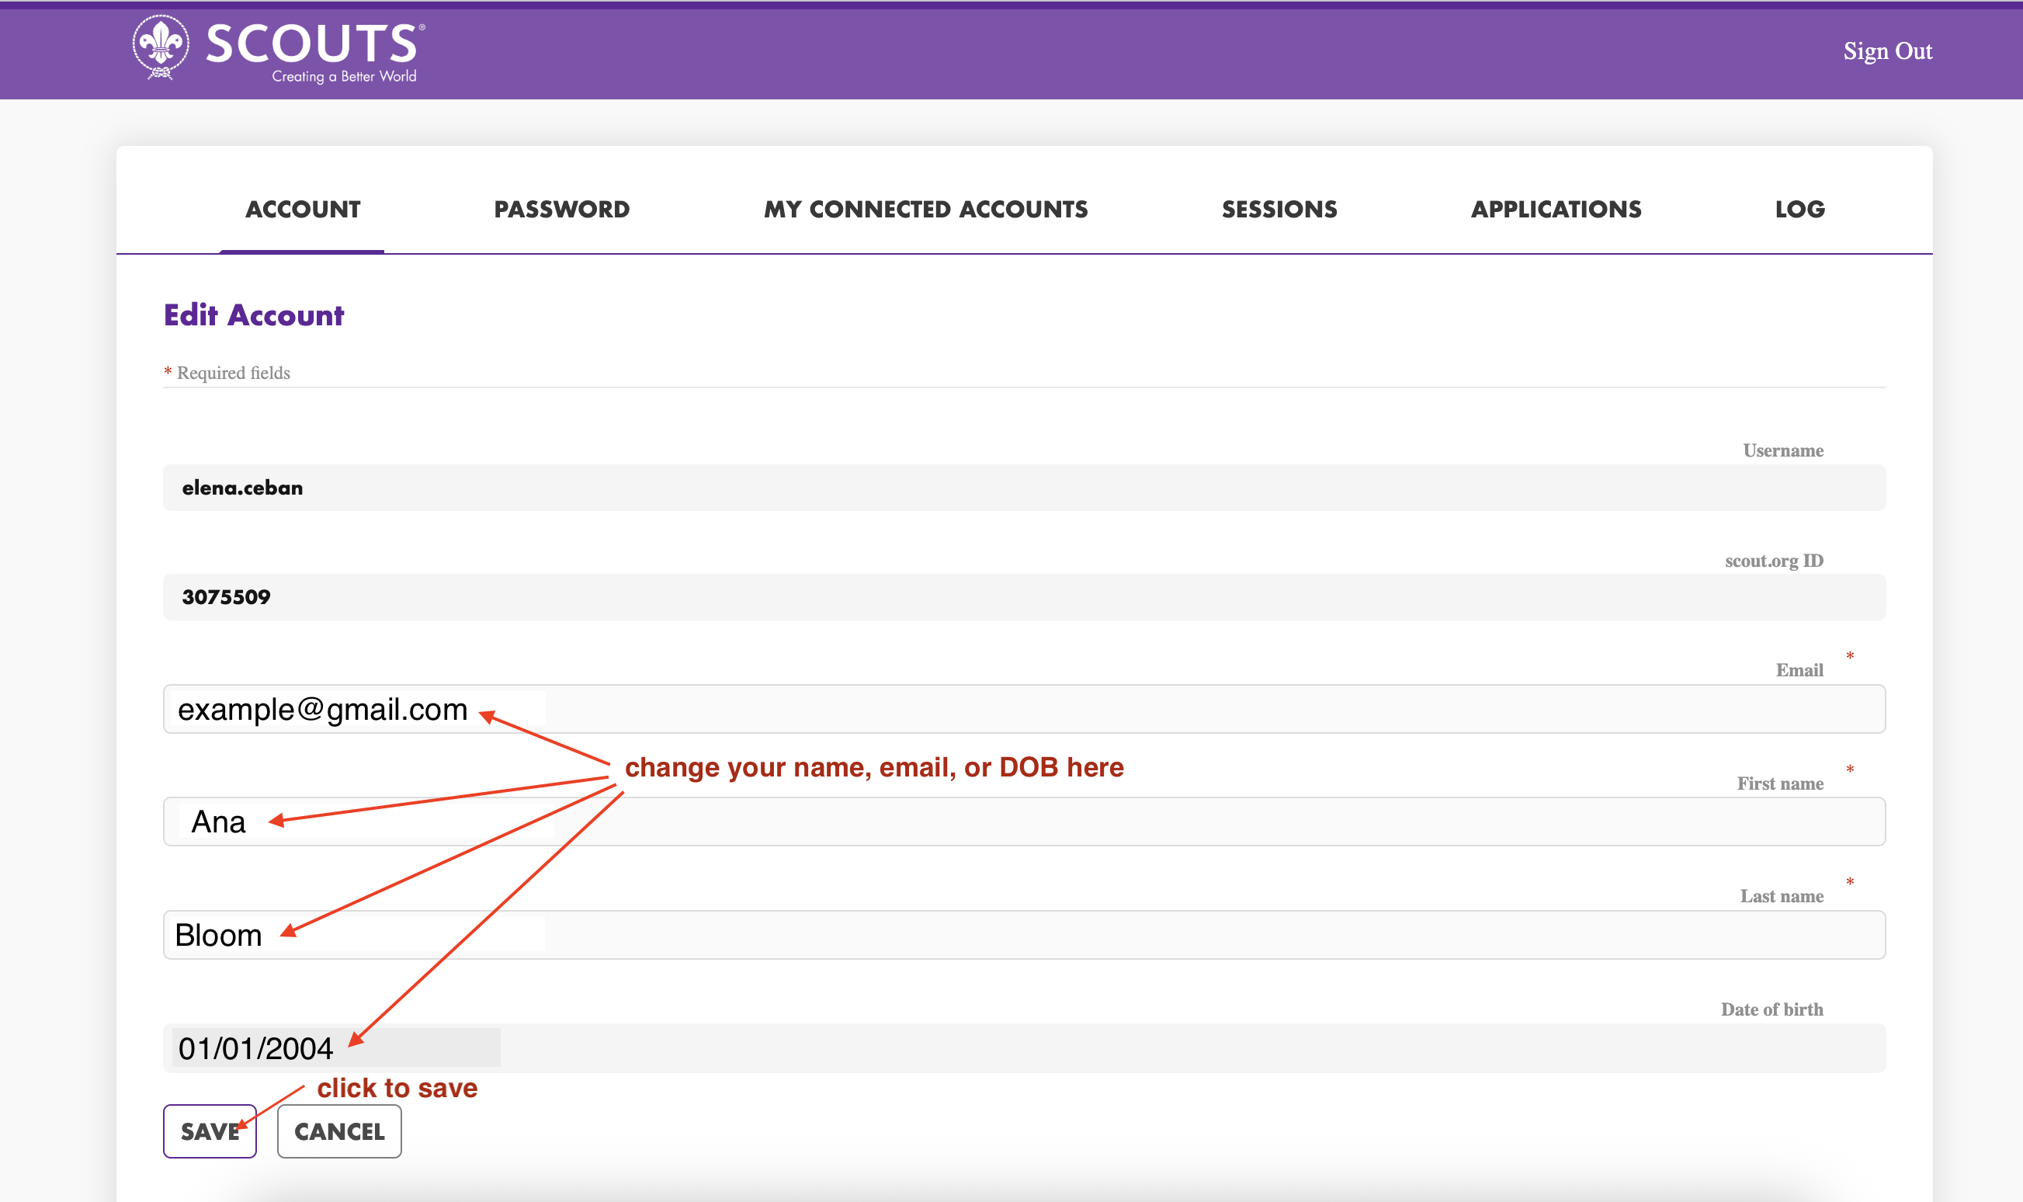Viewport: 2023px width, 1202px height.
Task: Click the scout.org ID label
Action: coord(1774,561)
